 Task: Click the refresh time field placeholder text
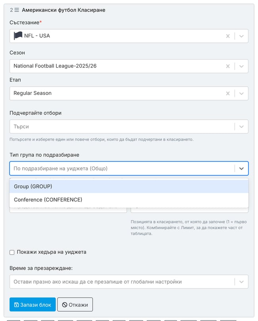coord(97,282)
